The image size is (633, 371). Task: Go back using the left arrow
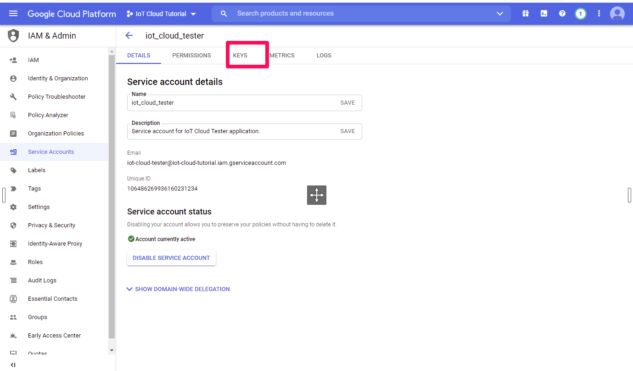[x=129, y=35]
